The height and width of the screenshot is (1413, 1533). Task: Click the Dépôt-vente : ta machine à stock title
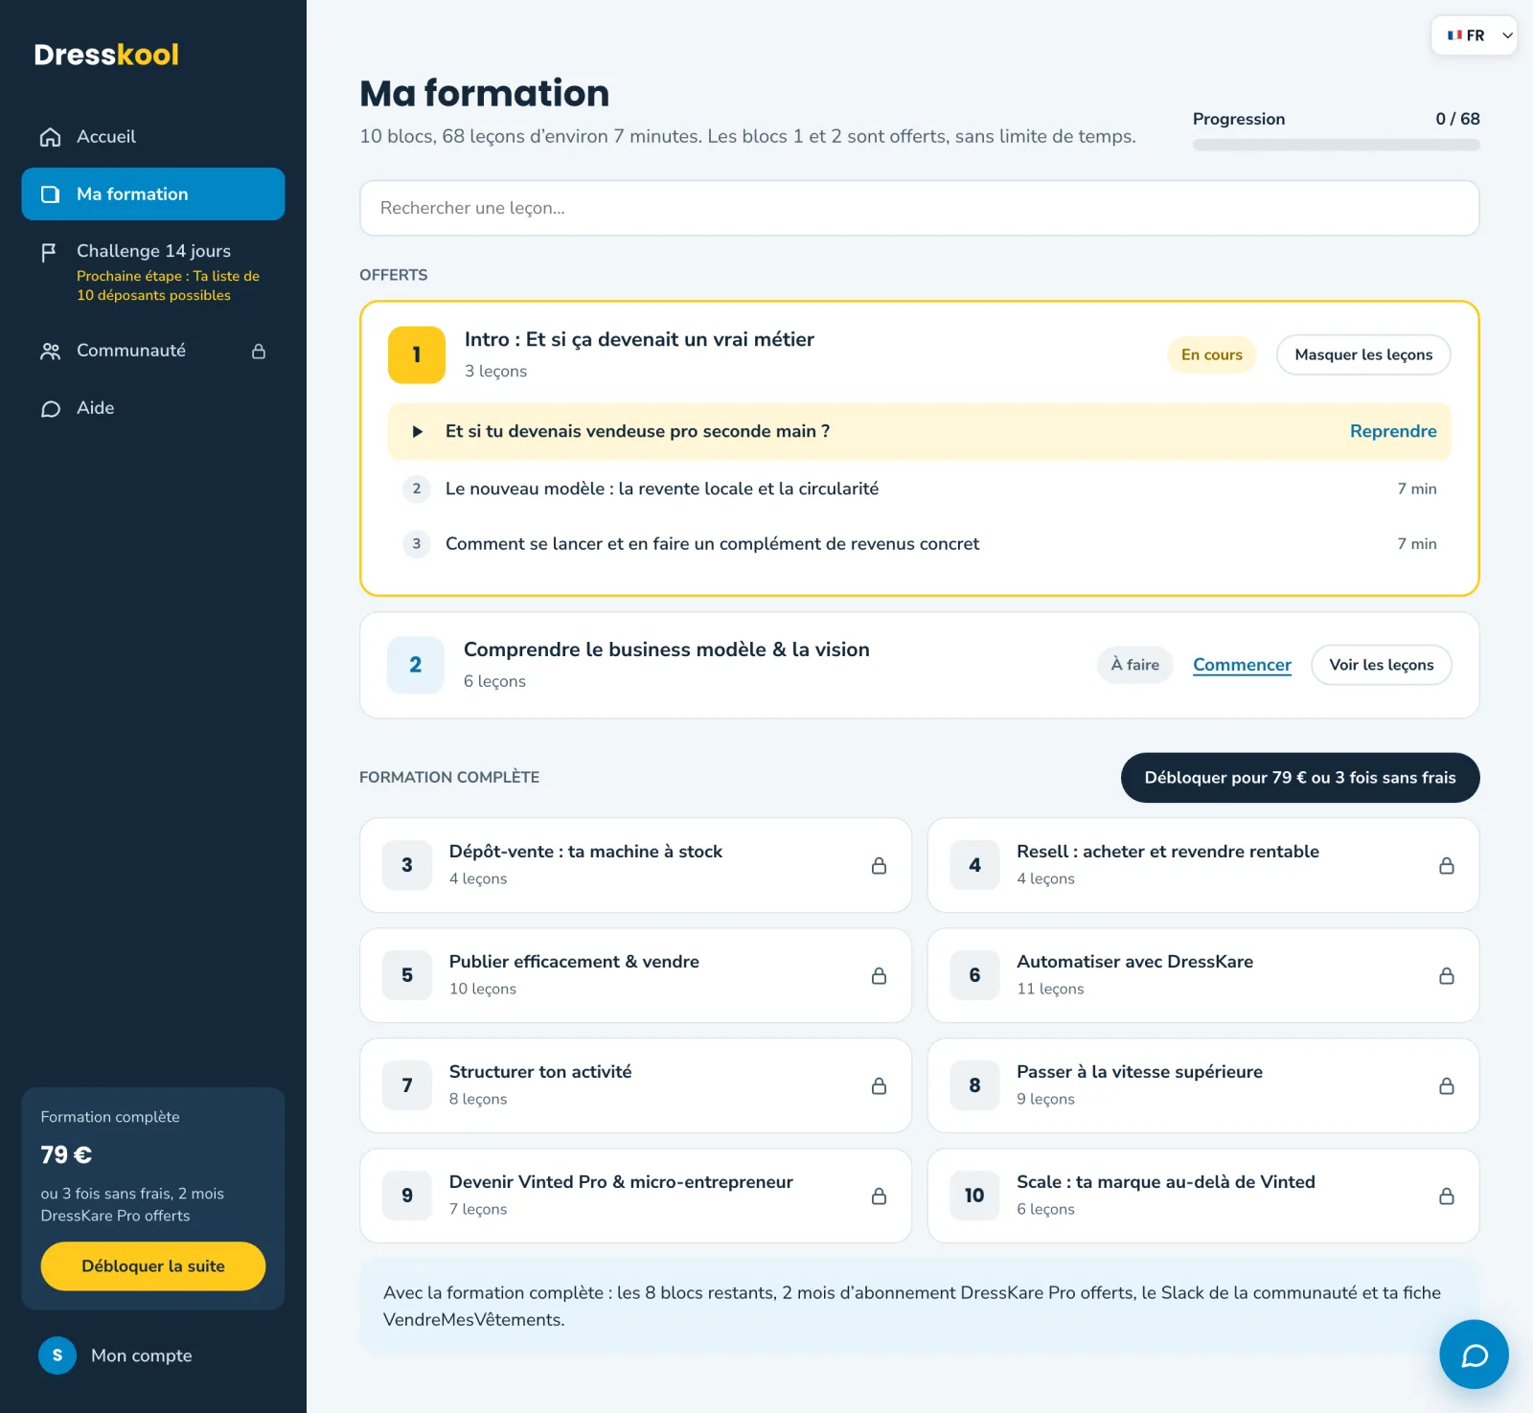coord(585,852)
